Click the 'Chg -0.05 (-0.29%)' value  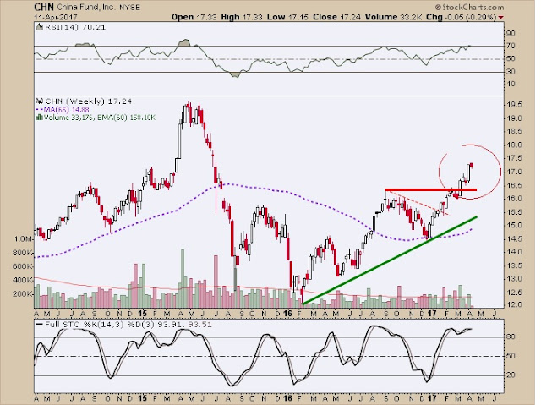(x=462, y=17)
